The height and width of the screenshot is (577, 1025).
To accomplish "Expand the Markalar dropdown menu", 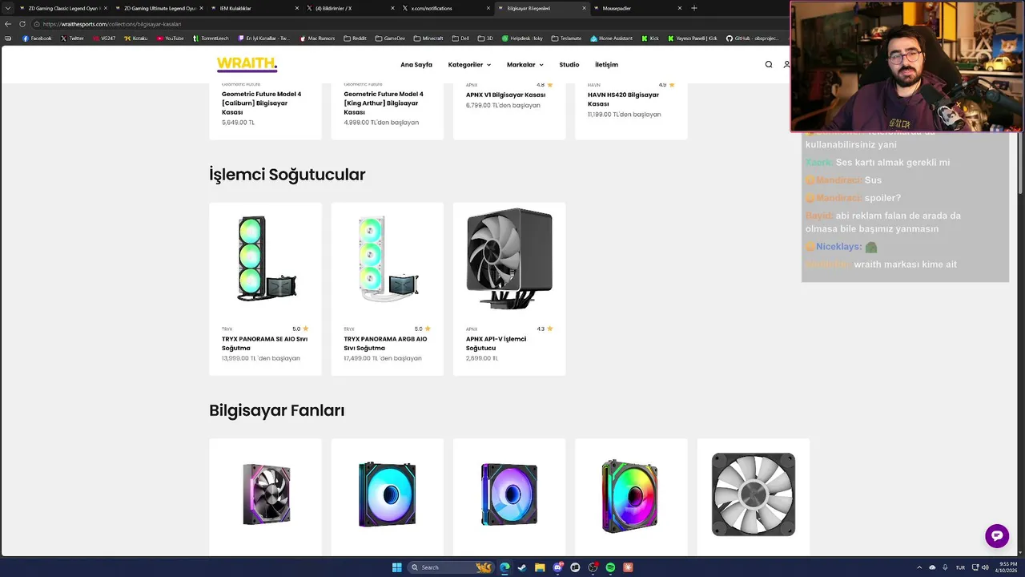I will [x=525, y=64].
